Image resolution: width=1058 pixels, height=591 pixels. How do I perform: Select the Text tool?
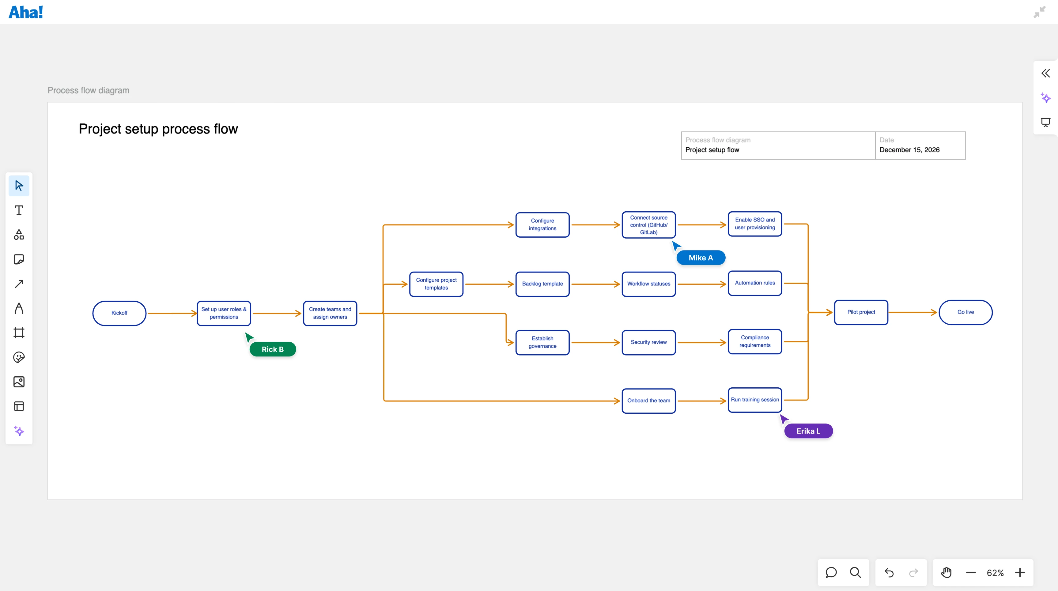(x=19, y=210)
